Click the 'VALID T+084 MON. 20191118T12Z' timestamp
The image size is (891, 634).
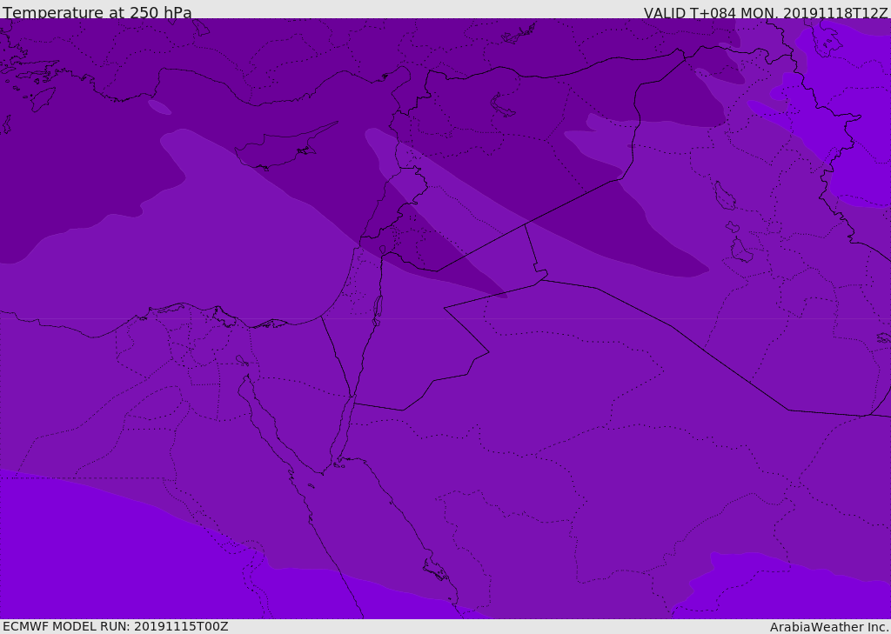[766, 13]
